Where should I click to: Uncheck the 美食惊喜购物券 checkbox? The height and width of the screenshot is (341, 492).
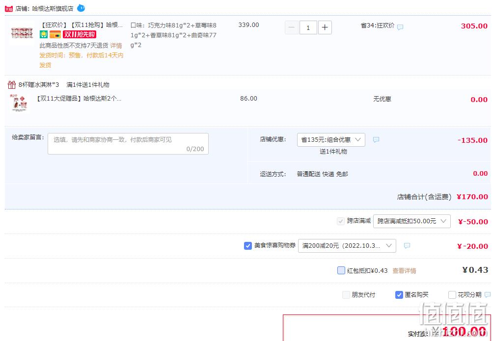pyautogui.click(x=247, y=246)
